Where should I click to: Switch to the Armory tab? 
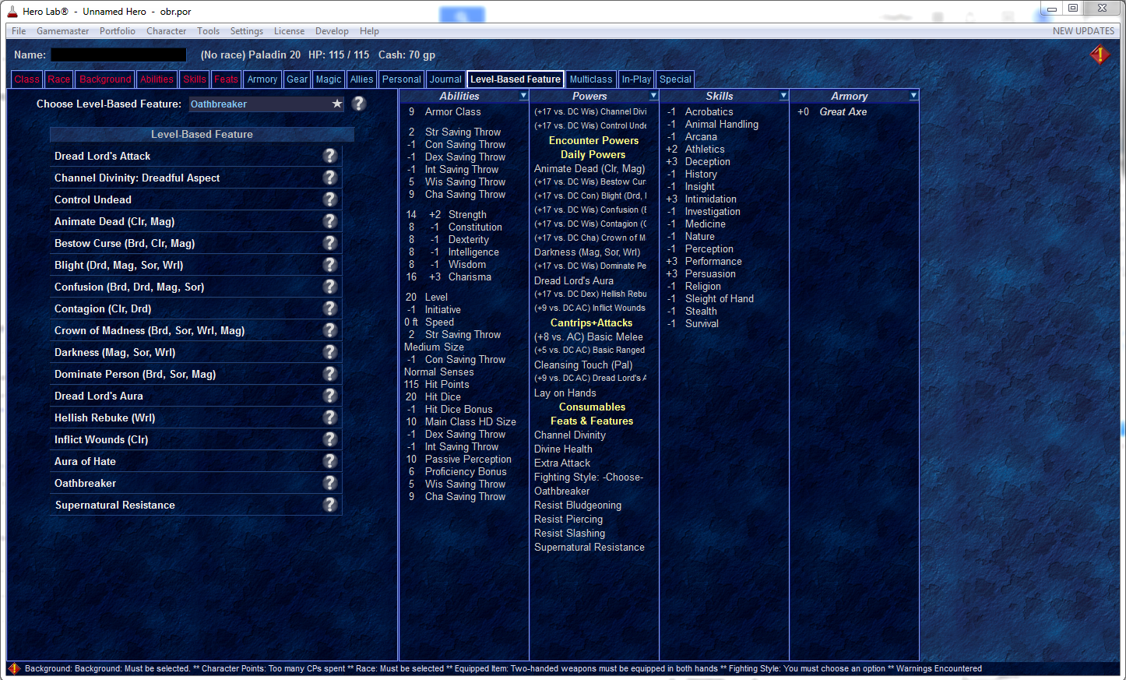tap(262, 79)
